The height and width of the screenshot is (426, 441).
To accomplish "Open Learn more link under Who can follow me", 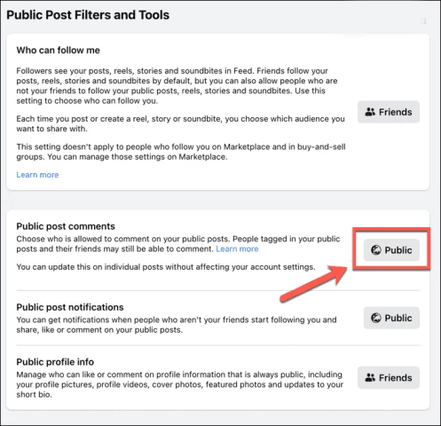I will coord(37,175).
